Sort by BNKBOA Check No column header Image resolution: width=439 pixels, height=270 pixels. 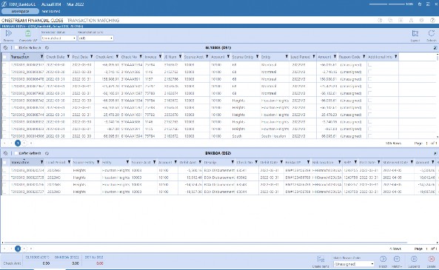(245, 162)
